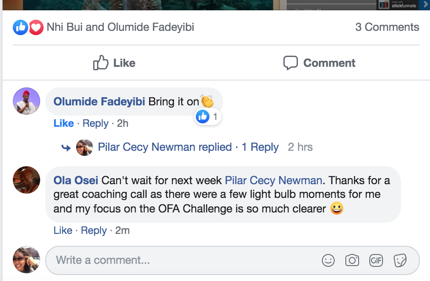
Task: Open Olumide Fadeyibi's profile picture
Action: (x=27, y=101)
